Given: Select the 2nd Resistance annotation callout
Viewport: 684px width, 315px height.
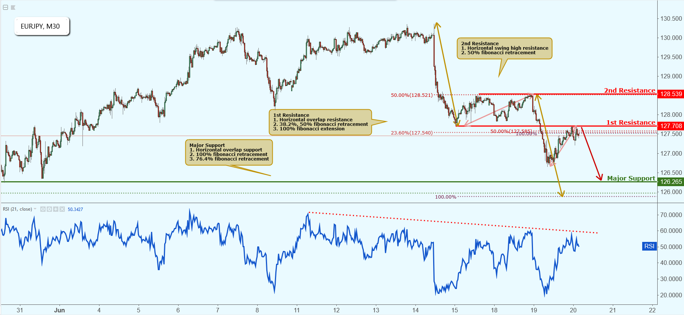Looking at the screenshot, I should pos(504,48).
